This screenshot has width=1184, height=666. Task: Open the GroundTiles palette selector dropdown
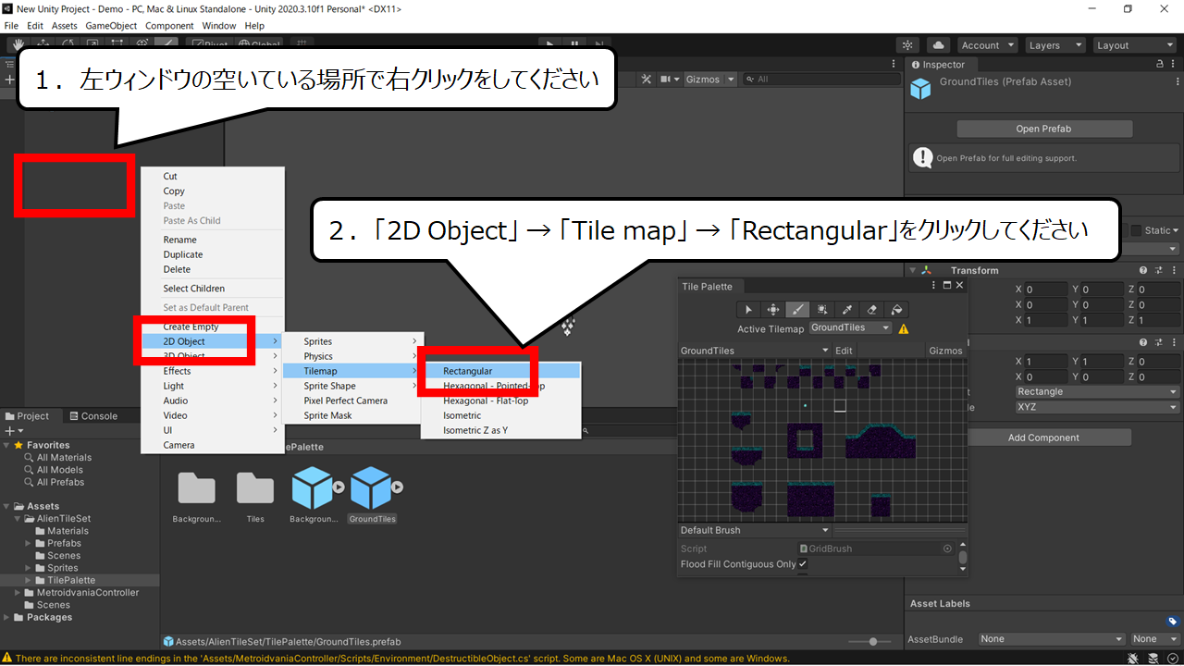[755, 351]
